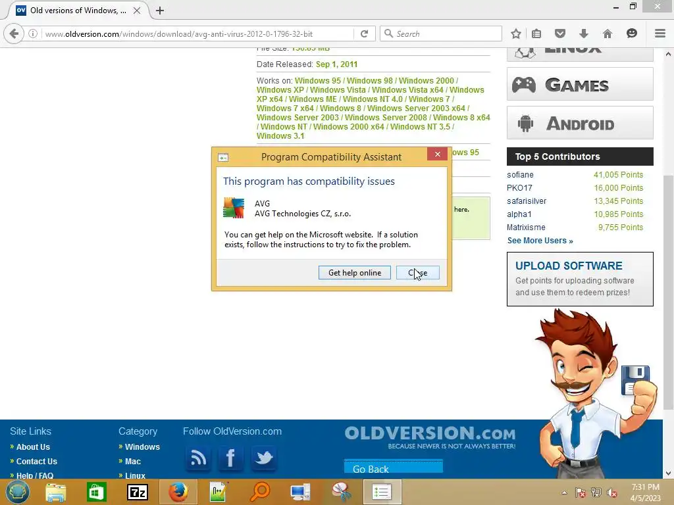Click About Us footer link
Screen dimensions: 674x505
33,447
